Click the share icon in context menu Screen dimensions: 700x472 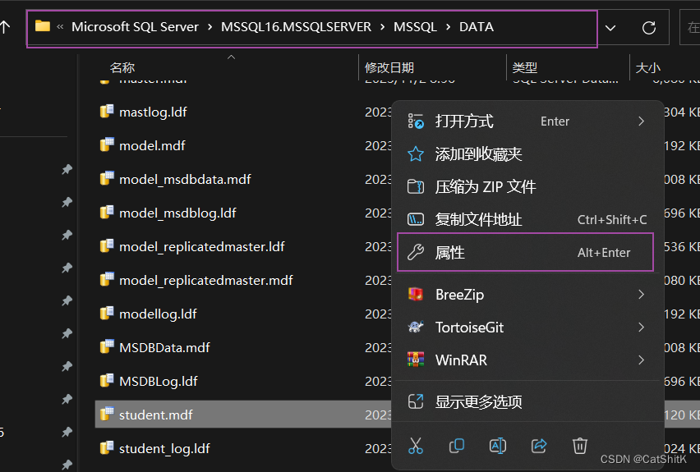click(x=539, y=446)
